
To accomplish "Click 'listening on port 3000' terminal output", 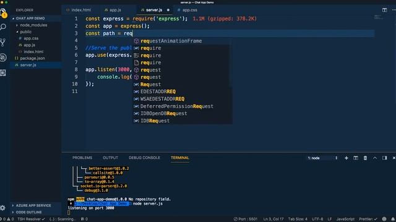I will (x=91, y=208).
